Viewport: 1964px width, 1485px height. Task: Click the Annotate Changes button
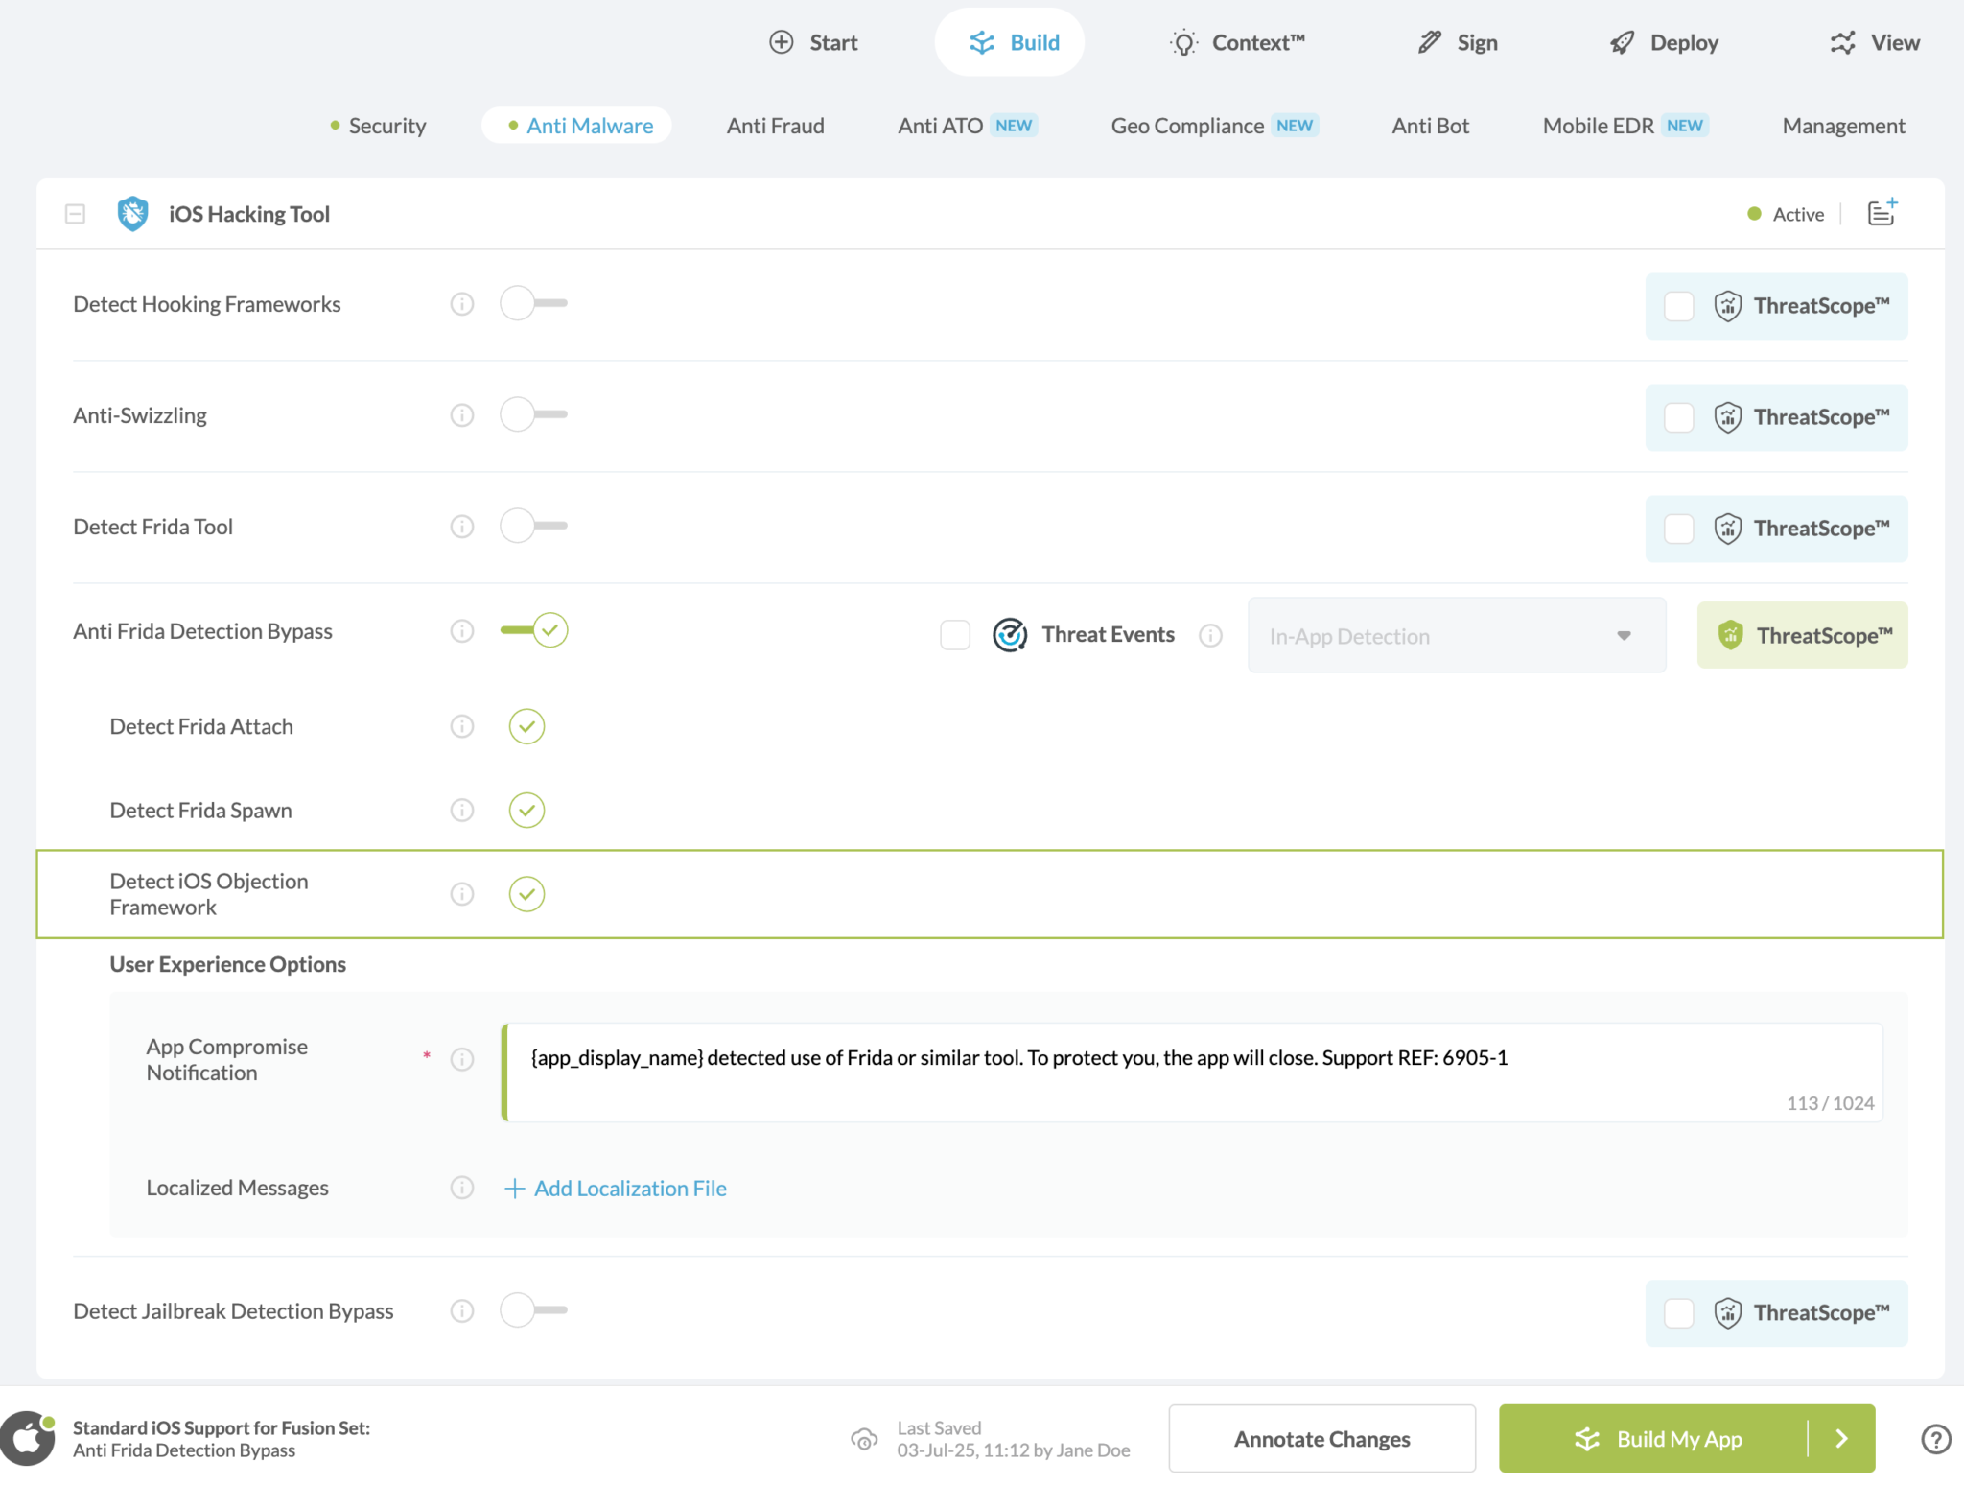pyautogui.click(x=1321, y=1438)
